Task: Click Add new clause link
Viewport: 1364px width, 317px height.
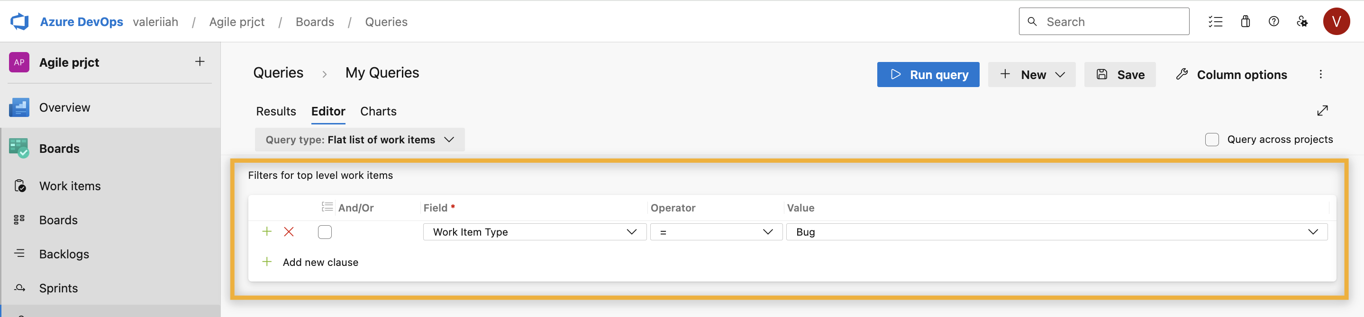Action: (x=320, y=263)
